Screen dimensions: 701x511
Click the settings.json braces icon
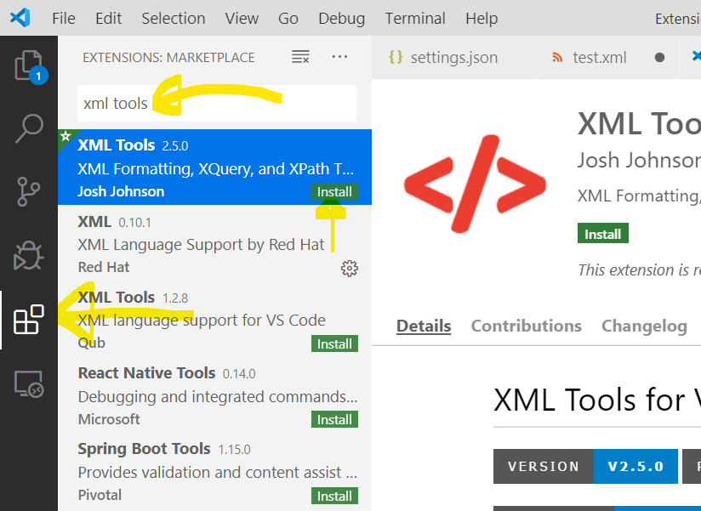396,57
